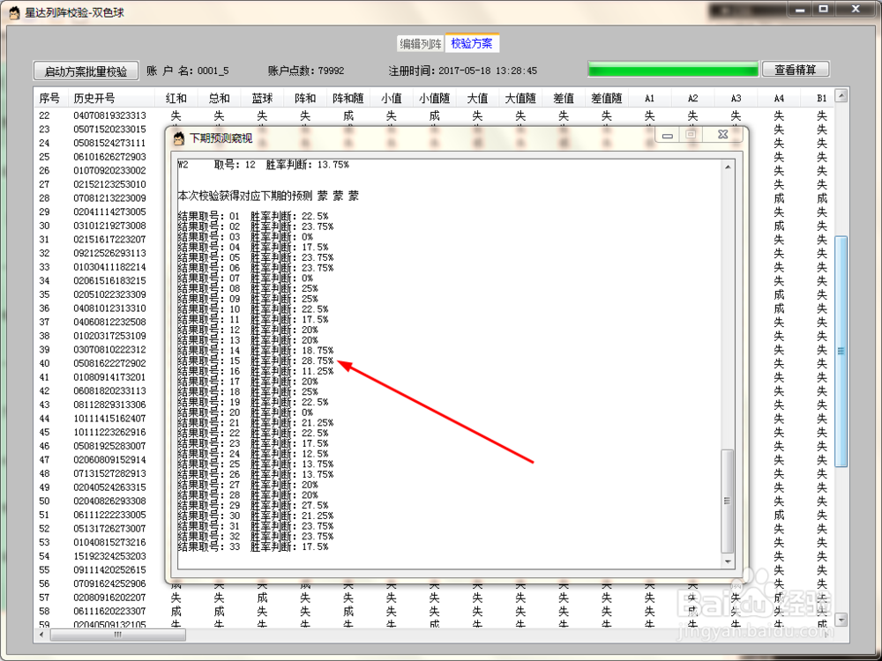Click the W2 取号 12 line
The height and width of the screenshot is (661, 882).
click(x=263, y=166)
